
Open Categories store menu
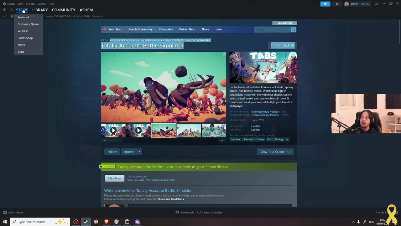[166, 30]
